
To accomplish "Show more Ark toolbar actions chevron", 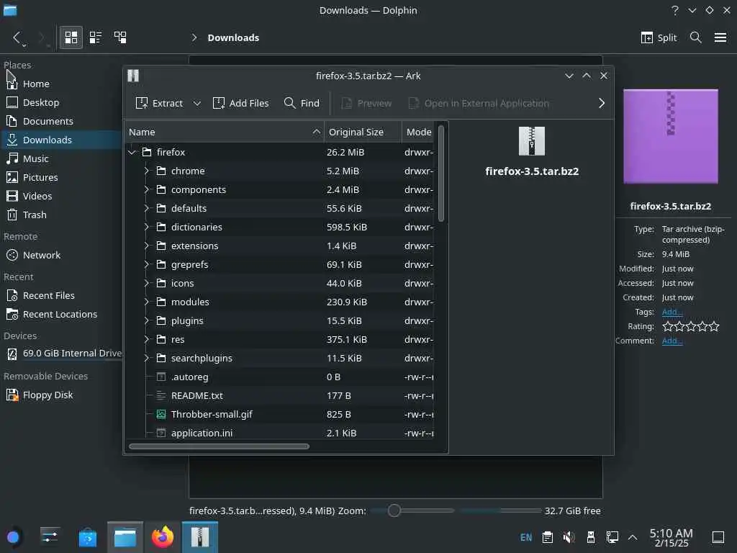I will (602, 103).
